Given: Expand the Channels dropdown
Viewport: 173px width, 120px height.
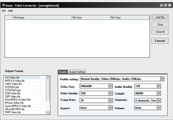Looking at the screenshot, I should 159,101.
